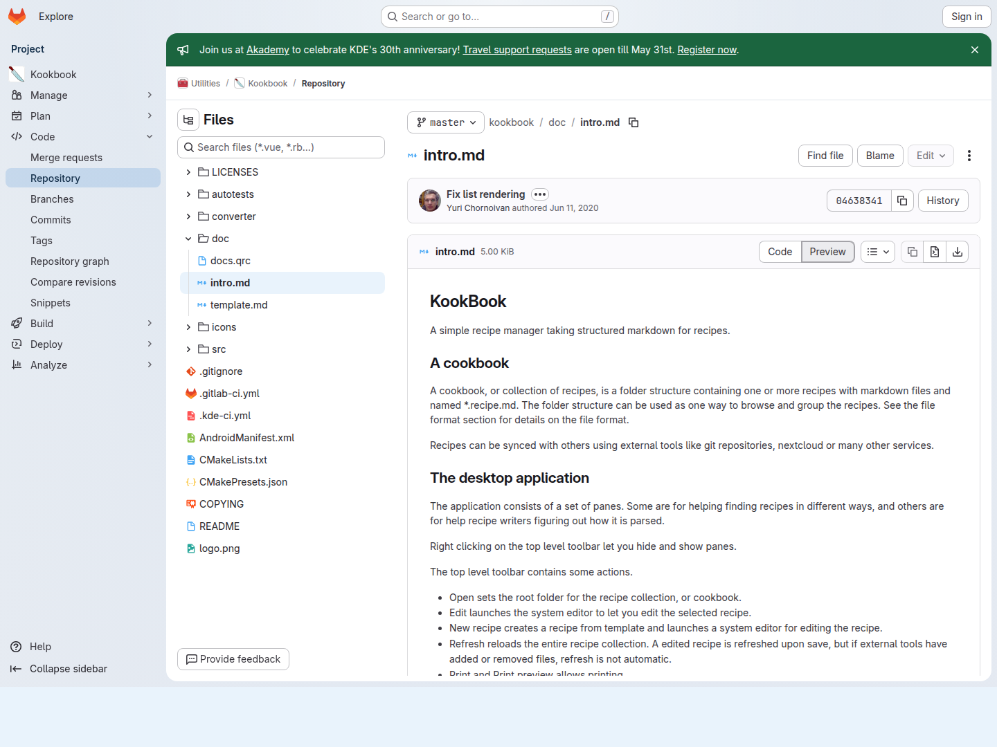Dismiss the Akademy announcement banner
The image size is (997, 747).
coord(975,50)
